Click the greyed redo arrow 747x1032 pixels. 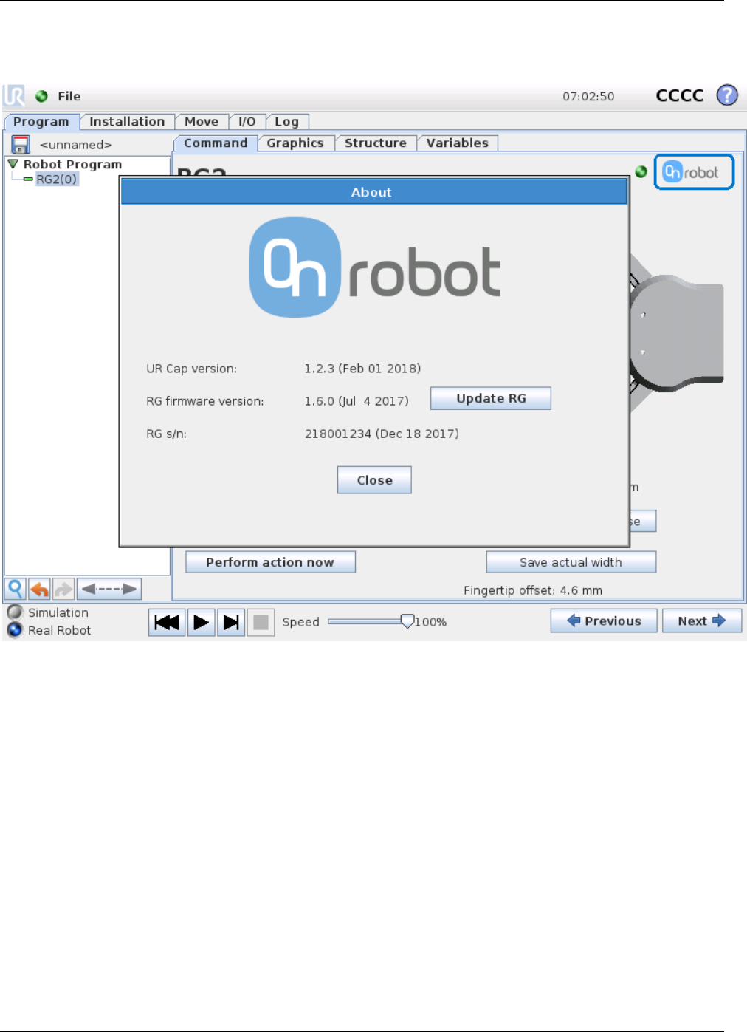pyautogui.click(x=63, y=589)
